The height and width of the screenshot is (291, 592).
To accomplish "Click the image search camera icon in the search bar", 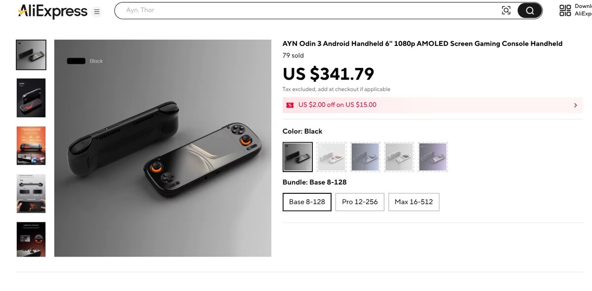I will tap(506, 10).
